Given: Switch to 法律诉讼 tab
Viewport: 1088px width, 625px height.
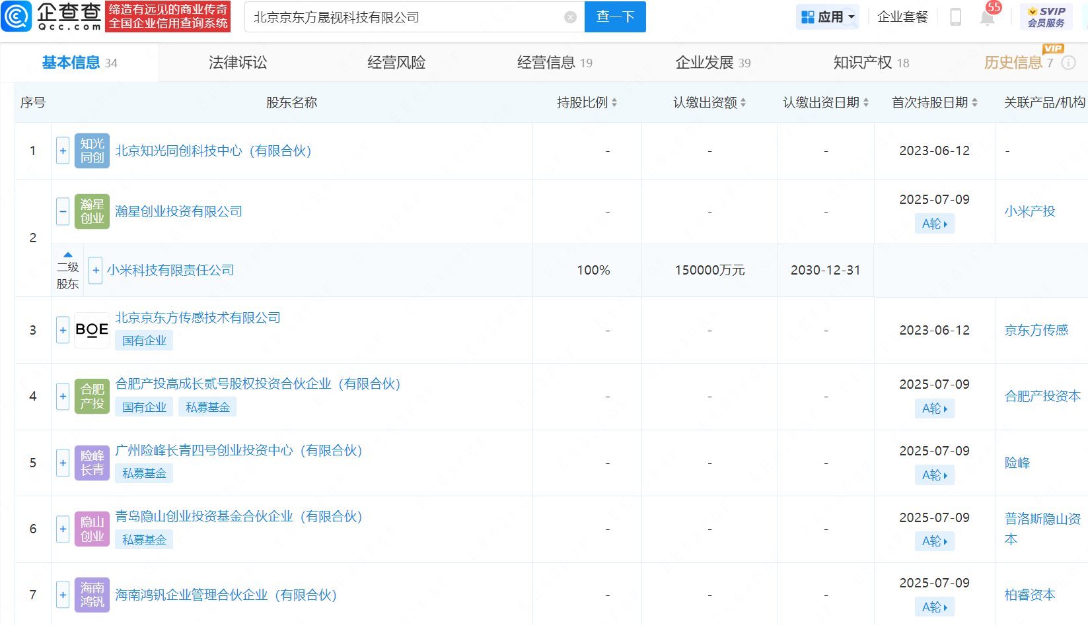Looking at the screenshot, I should coord(238,63).
